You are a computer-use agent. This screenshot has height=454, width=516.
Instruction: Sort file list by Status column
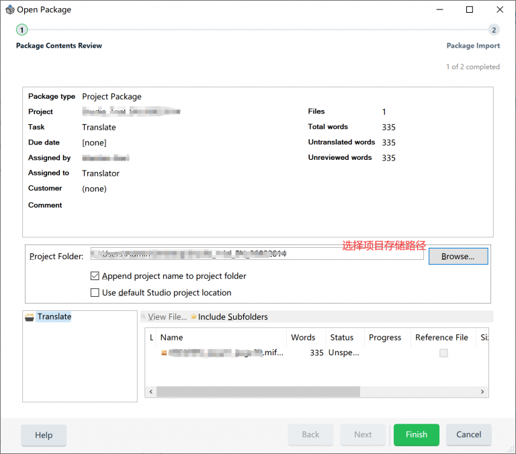click(342, 338)
